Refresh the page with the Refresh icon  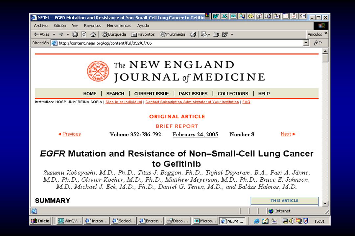click(x=84, y=34)
